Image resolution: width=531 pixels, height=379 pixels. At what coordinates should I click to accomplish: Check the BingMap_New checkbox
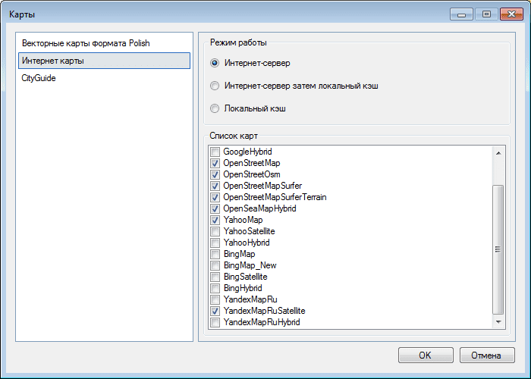215,265
